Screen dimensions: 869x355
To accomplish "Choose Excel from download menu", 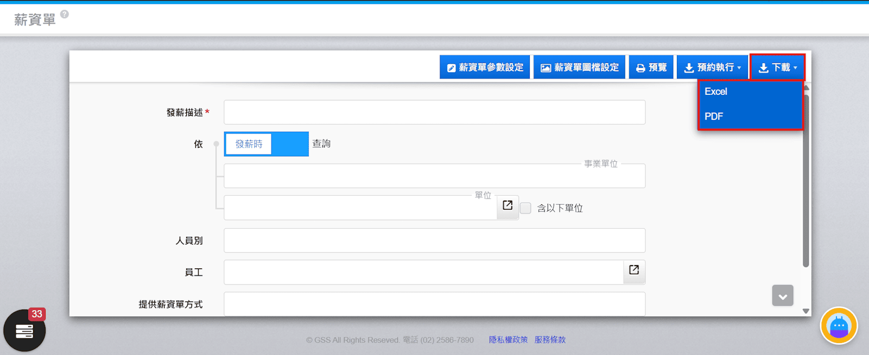I will tap(716, 92).
